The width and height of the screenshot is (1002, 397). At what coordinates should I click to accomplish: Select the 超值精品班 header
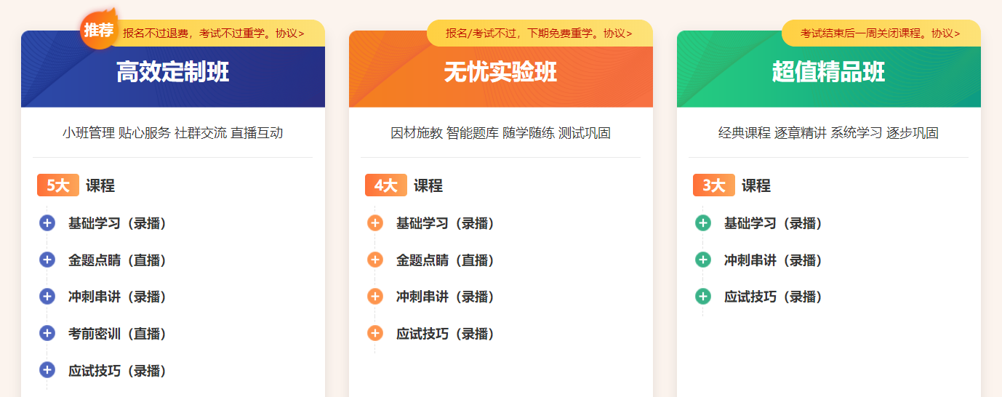pyautogui.click(x=829, y=73)
